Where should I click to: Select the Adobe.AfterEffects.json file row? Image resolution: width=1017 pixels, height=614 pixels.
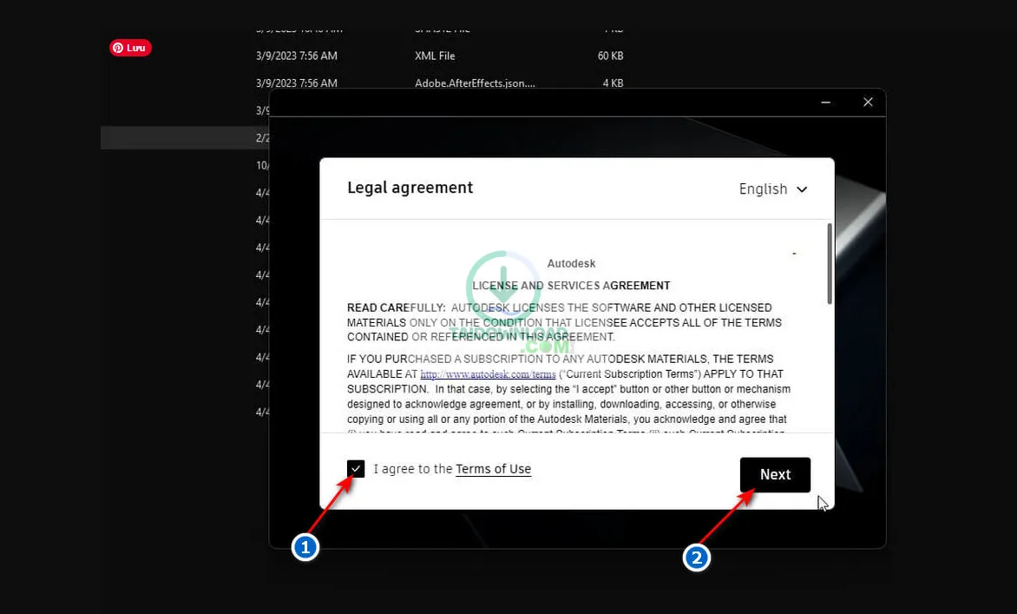pos(475,83)
